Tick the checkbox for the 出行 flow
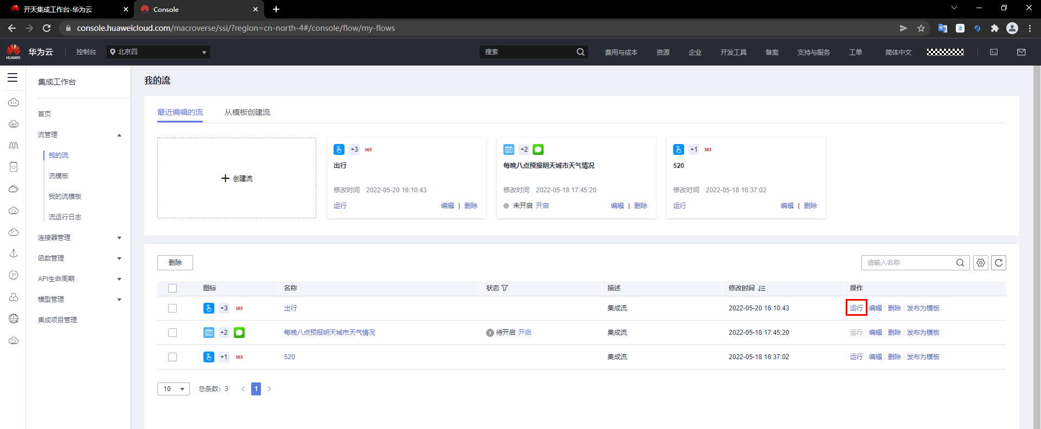The width and height of the screenshot is (1041, 429). (x=173, y=308)
